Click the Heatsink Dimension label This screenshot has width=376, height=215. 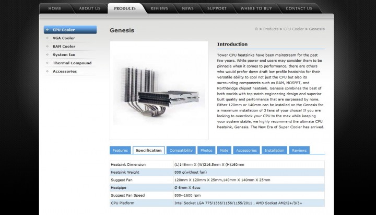click(x=128, y=165)
